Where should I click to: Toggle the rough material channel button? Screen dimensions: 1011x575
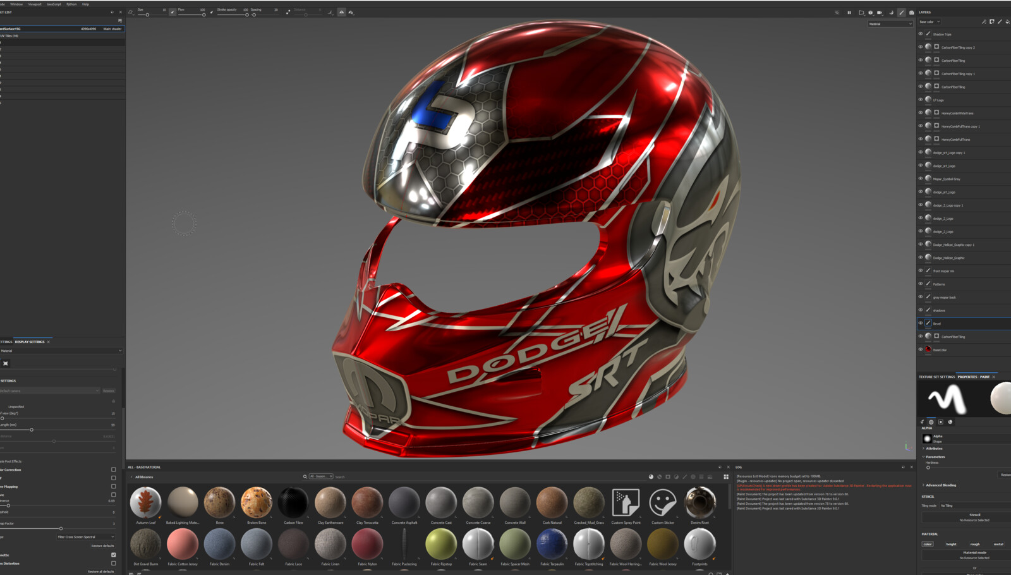pyautogui.click(x=975, y=544)
